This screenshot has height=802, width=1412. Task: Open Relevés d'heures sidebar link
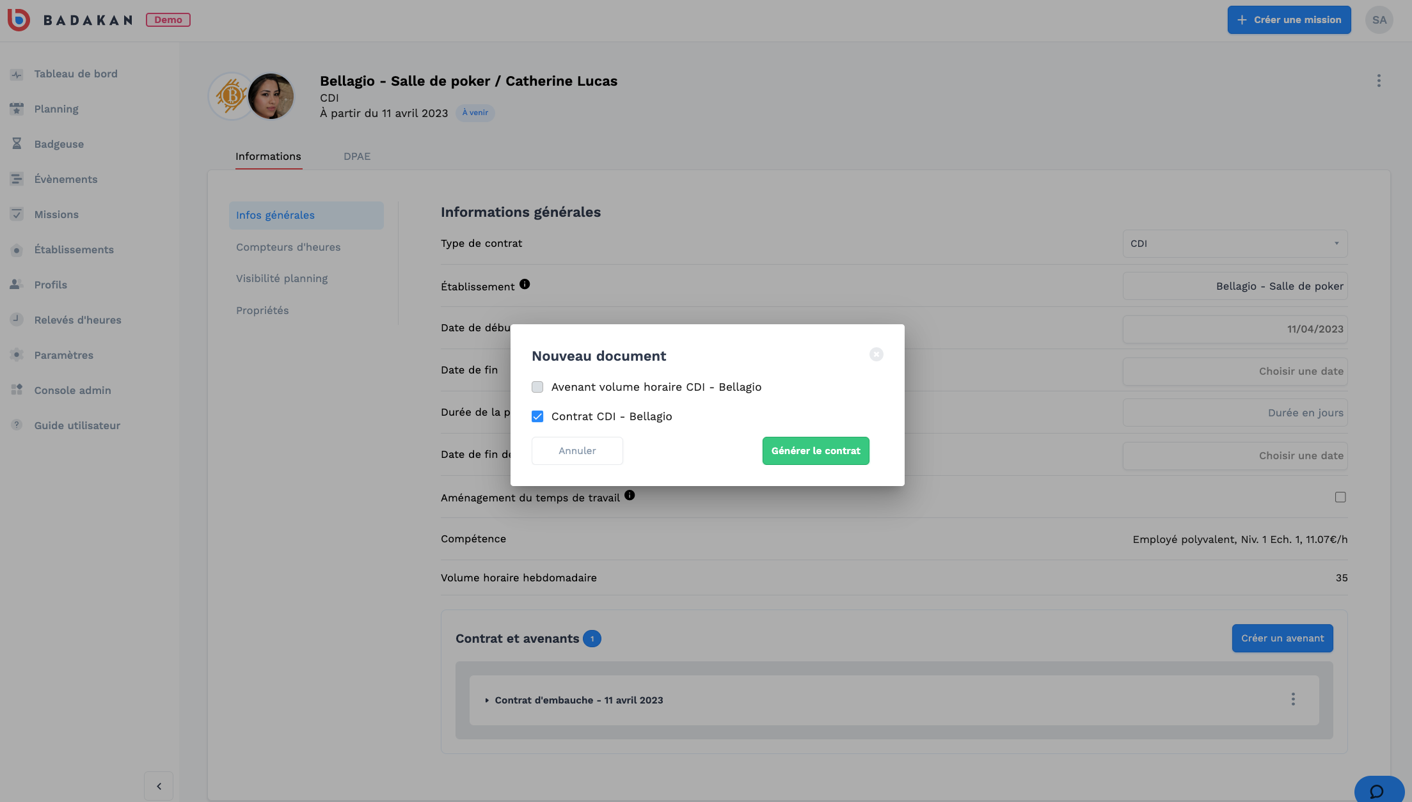pos(77,320)
